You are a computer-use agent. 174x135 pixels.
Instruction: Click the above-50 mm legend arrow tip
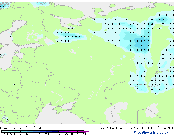[87, 131]
